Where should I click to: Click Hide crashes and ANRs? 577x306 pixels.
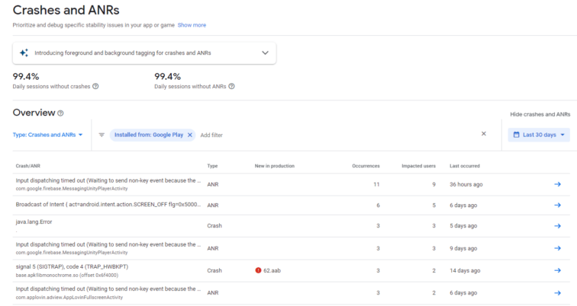(x=540, y=114)
